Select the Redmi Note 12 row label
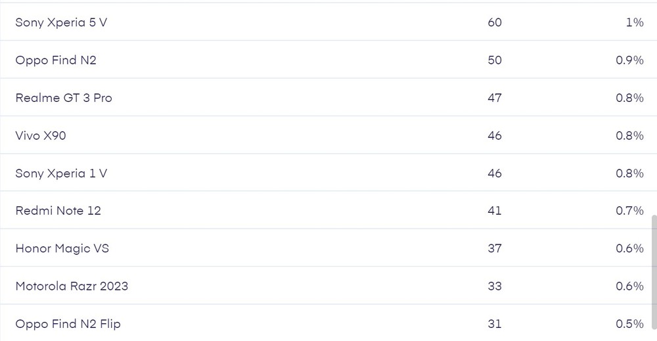 [x=58, y=211]
